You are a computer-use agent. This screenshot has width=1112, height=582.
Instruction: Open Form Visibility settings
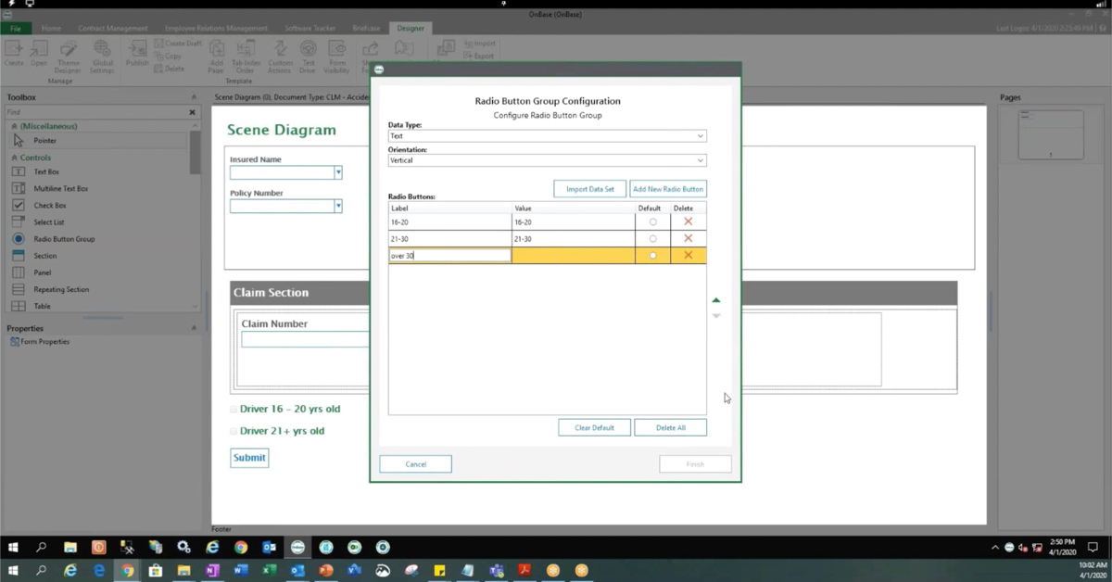pyautogui.click(x=337, y=56)
